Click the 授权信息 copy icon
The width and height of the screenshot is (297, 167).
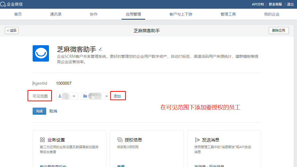120,140
